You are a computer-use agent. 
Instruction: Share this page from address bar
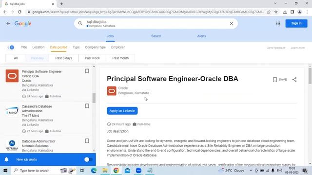point(269,12)
